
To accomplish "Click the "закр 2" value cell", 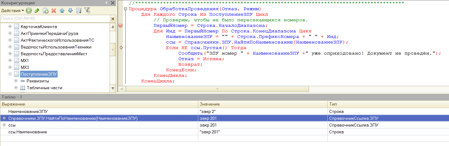I will 263,111.
